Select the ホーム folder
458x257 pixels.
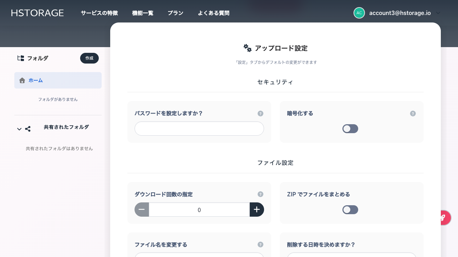tap(58, 80)
